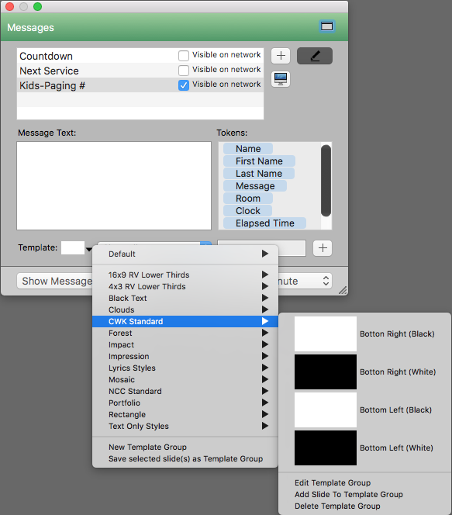Screen dimensions: 452x515
Task: Open the Rectangle template group
Action: (x=185, y=414)
